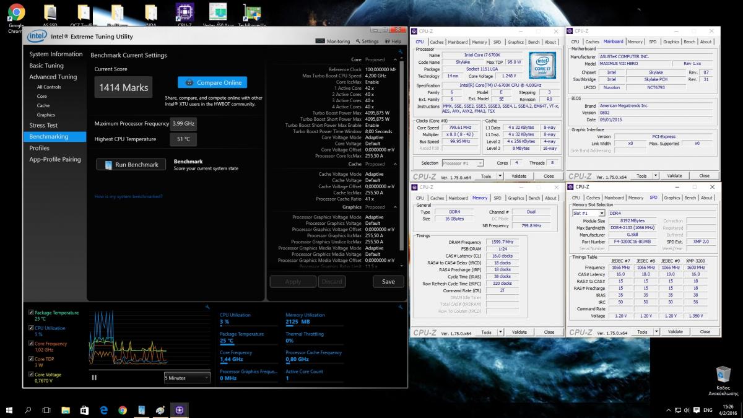Open the Processor #1 selection dropdown in CPU-Z
This screenshot has height=418, width=743.
(x=463, y=163)
